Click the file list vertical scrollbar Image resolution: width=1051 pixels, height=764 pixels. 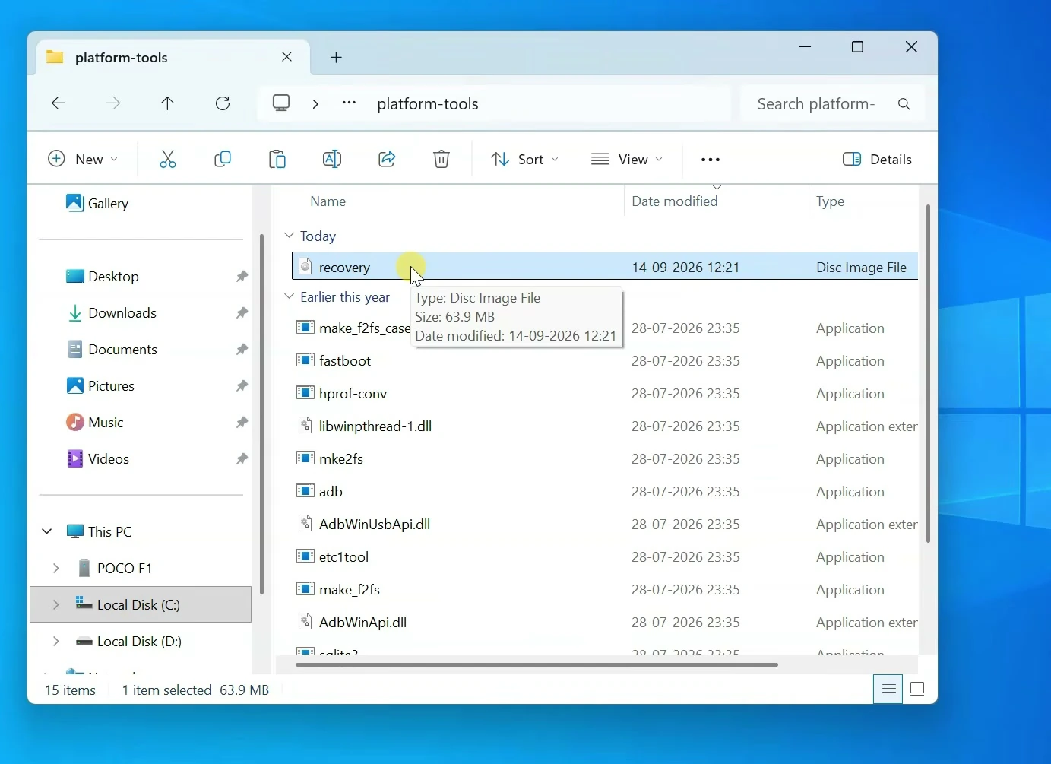(x=928, y=372)
